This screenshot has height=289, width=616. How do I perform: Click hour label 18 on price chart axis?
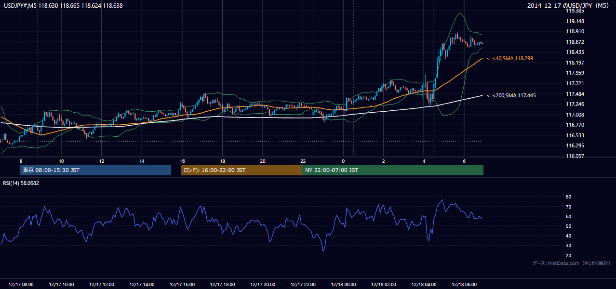coord(222,161)
